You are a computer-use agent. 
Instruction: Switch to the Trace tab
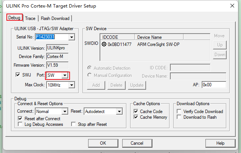pos(30,18)
